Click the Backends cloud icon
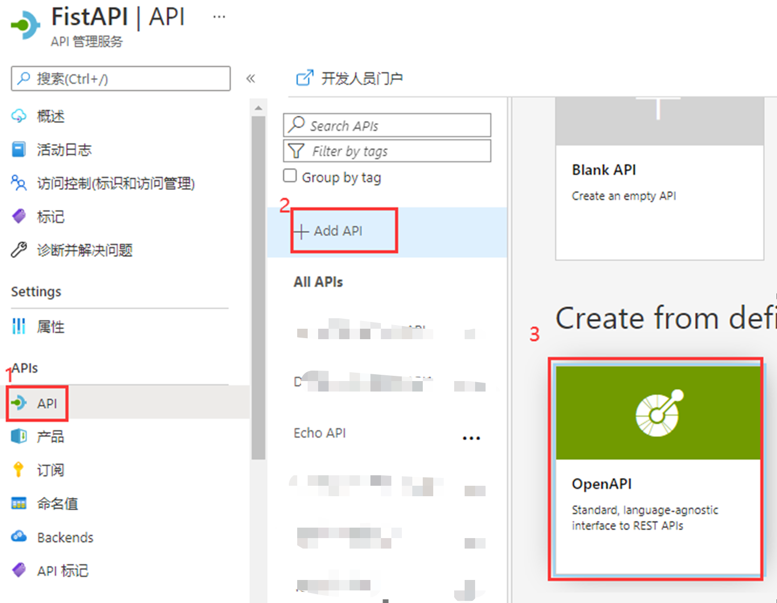The height and width of the screenshot is (603, 777). pos(19,537)
